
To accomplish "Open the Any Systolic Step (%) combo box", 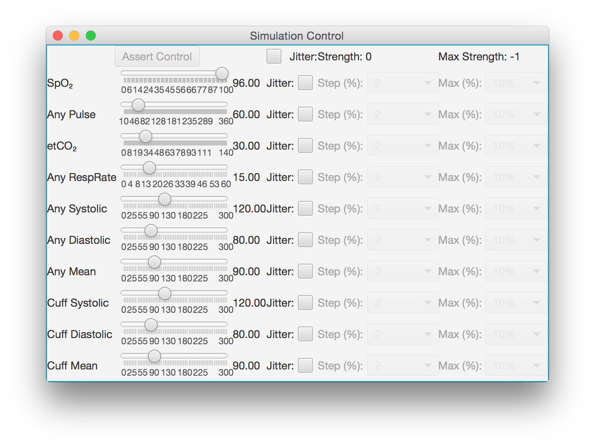I will tap(403, 208).
